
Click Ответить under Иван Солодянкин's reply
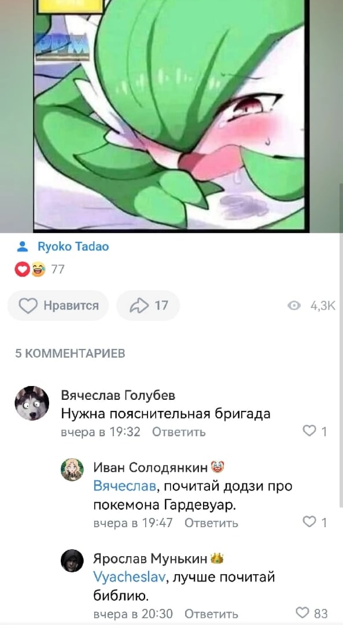(x=212, y=523)
